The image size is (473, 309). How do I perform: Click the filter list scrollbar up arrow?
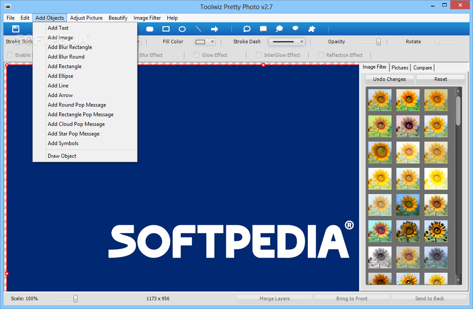click(x=458, y=90)
